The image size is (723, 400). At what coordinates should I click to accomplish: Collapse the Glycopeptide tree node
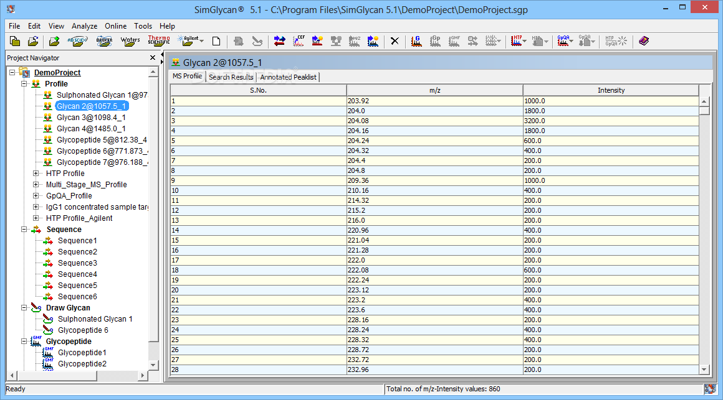pyautogui.click(x=24, y=341)
